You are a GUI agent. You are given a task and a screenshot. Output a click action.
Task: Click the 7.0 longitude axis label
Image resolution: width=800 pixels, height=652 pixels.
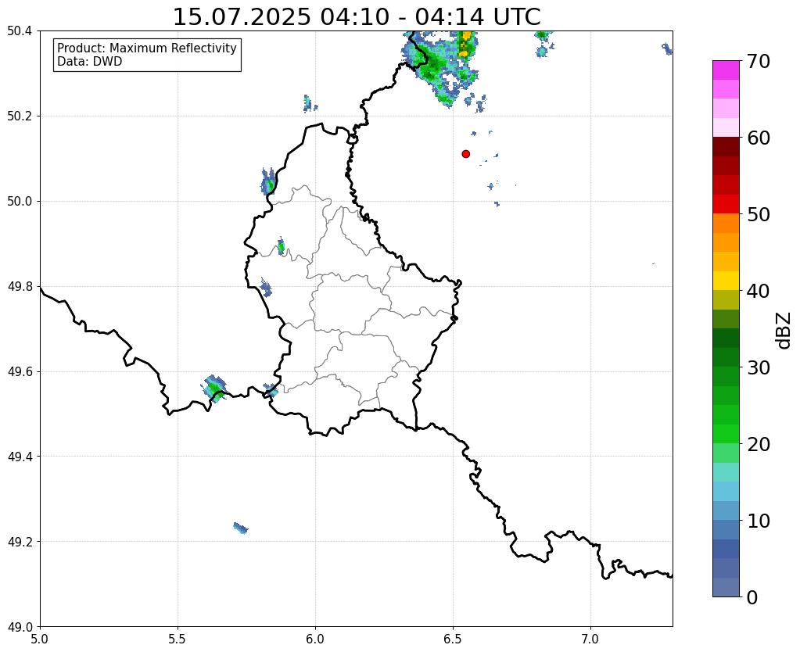coord(590,639)
